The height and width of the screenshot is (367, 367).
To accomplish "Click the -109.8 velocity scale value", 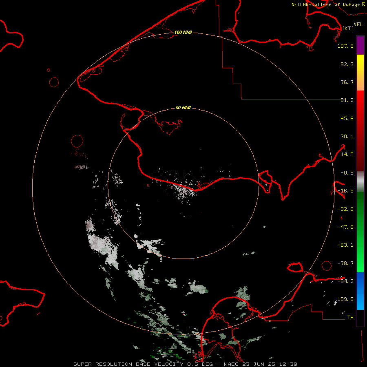I will pos(344,299).
